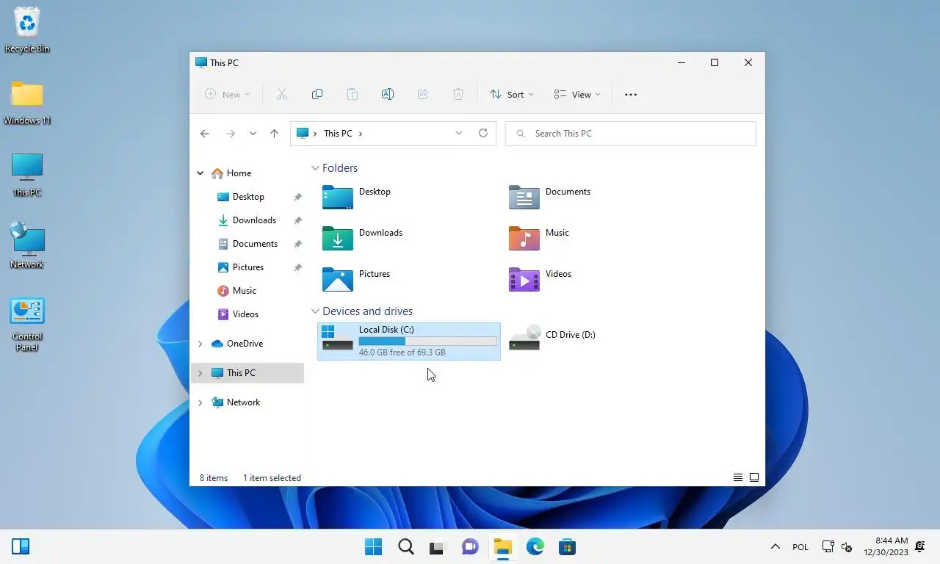Expand the This PC tree node
The image size is (940, 564).
click(x=200, y=373)
